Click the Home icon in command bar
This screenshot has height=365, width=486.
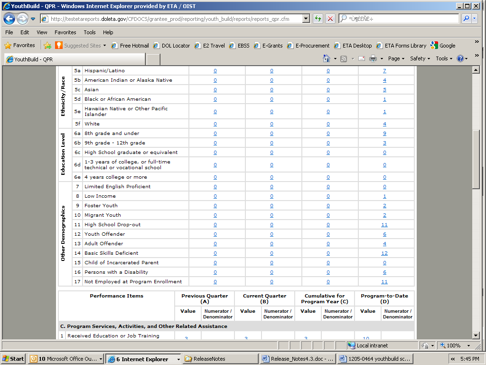pos(326,58)
